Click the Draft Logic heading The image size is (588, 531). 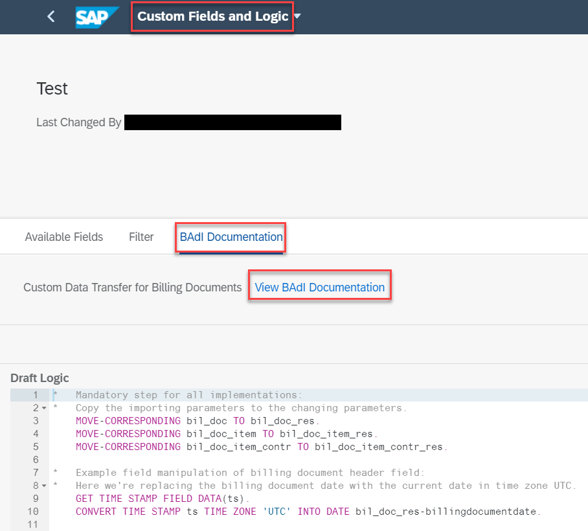click(40, 378)
